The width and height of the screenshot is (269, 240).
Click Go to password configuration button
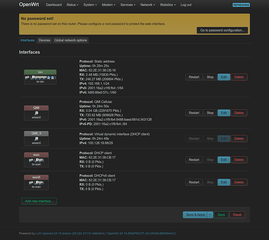222,30
